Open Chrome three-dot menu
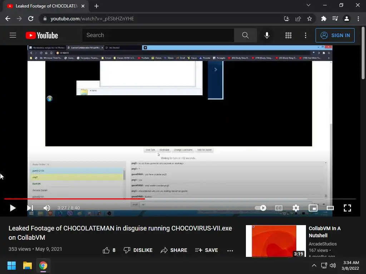This screenshot has width=366, height=274. [x=358, y=19]
